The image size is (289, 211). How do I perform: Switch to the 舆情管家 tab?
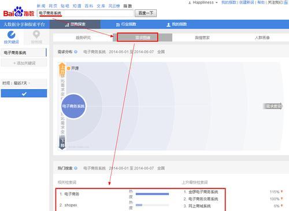[x=202, y=38]
